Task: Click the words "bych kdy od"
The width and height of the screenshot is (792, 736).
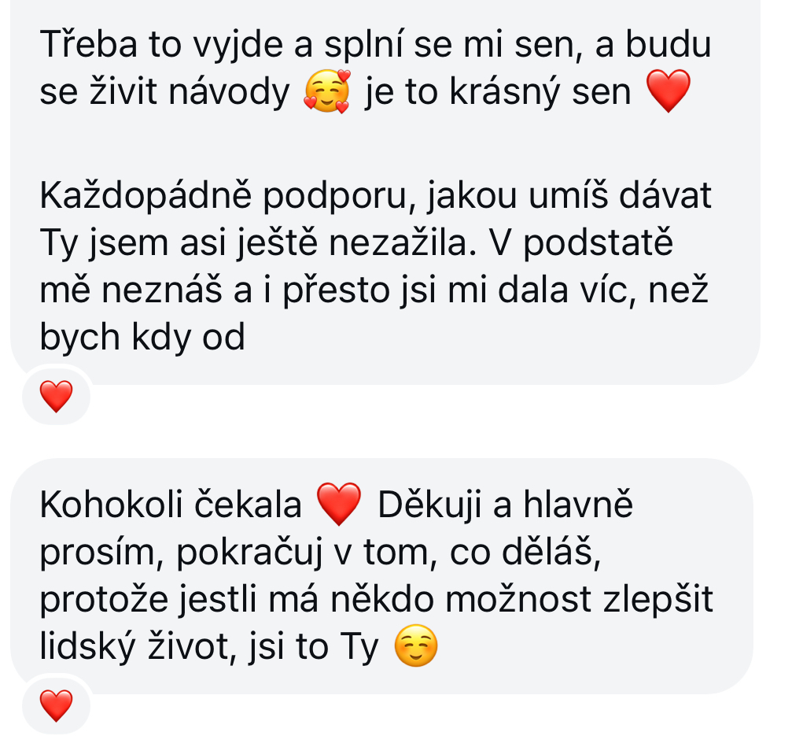Action: [x=142, y=338]
